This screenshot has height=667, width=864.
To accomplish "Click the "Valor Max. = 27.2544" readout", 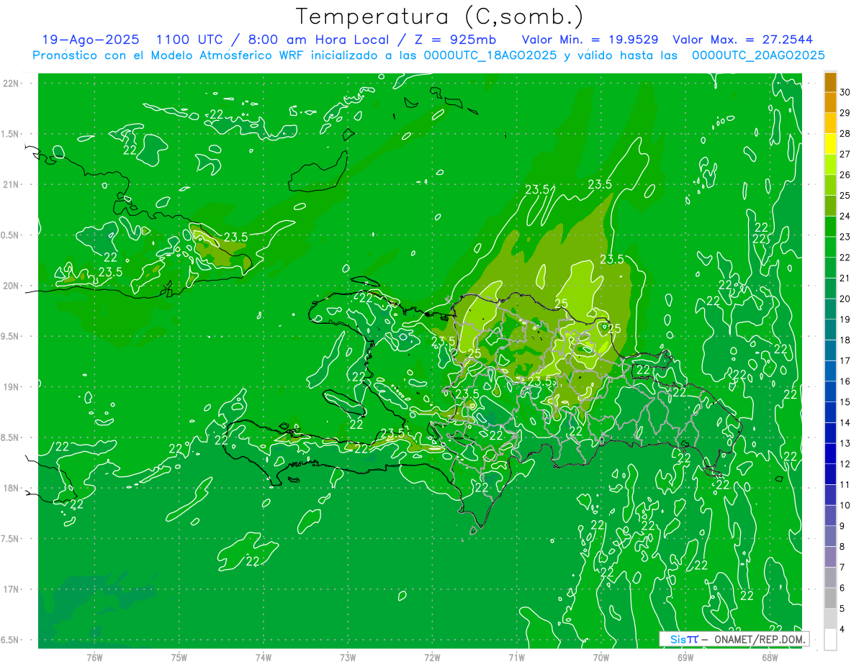I will (743, 40).
